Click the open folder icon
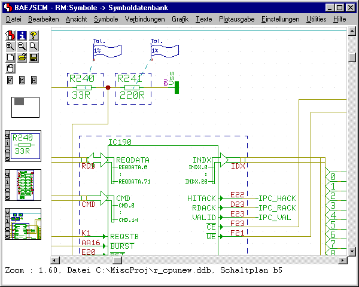Screen dimensions: 359x287 pyautogui.click(x=22, y=57)
